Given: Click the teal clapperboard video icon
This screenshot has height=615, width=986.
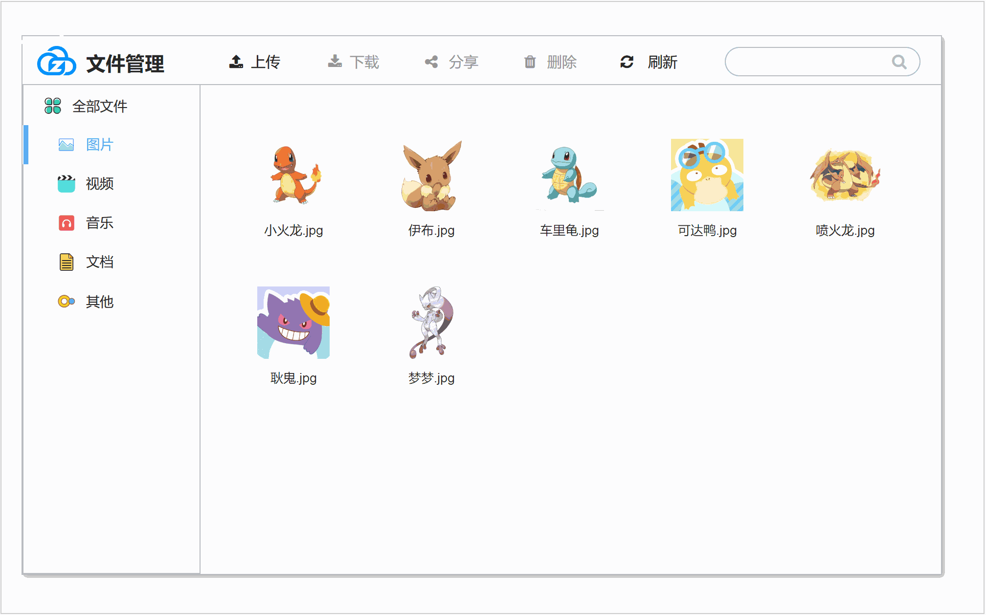Looking at the screenshot, I should pos(66,184).
